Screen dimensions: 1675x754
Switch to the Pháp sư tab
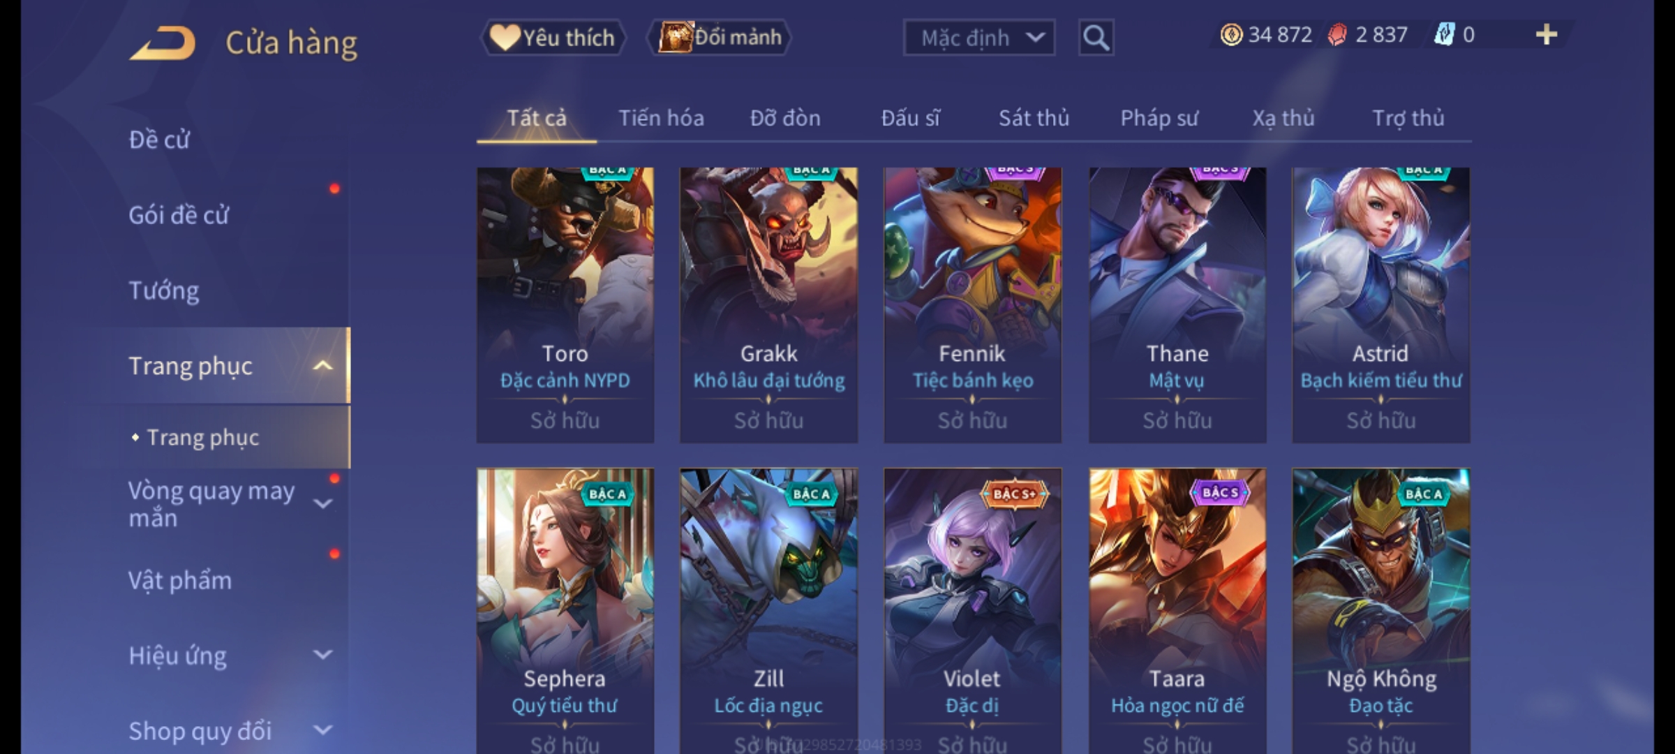pyautogui.click(x=1159, y=118)
